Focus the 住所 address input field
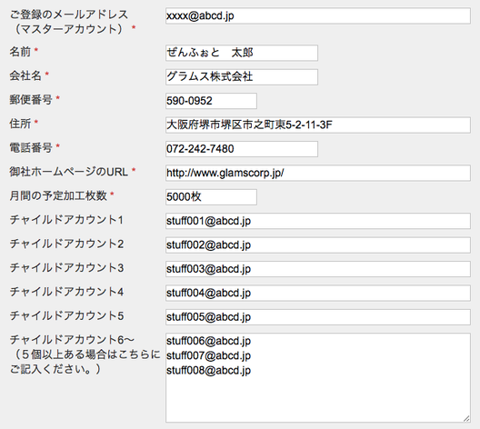The image size is (480, 429). (x=318, y=125)
